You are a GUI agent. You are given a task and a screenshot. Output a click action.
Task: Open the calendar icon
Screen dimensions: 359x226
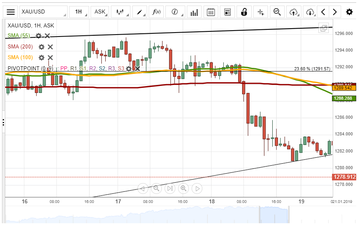click(211, 12)
